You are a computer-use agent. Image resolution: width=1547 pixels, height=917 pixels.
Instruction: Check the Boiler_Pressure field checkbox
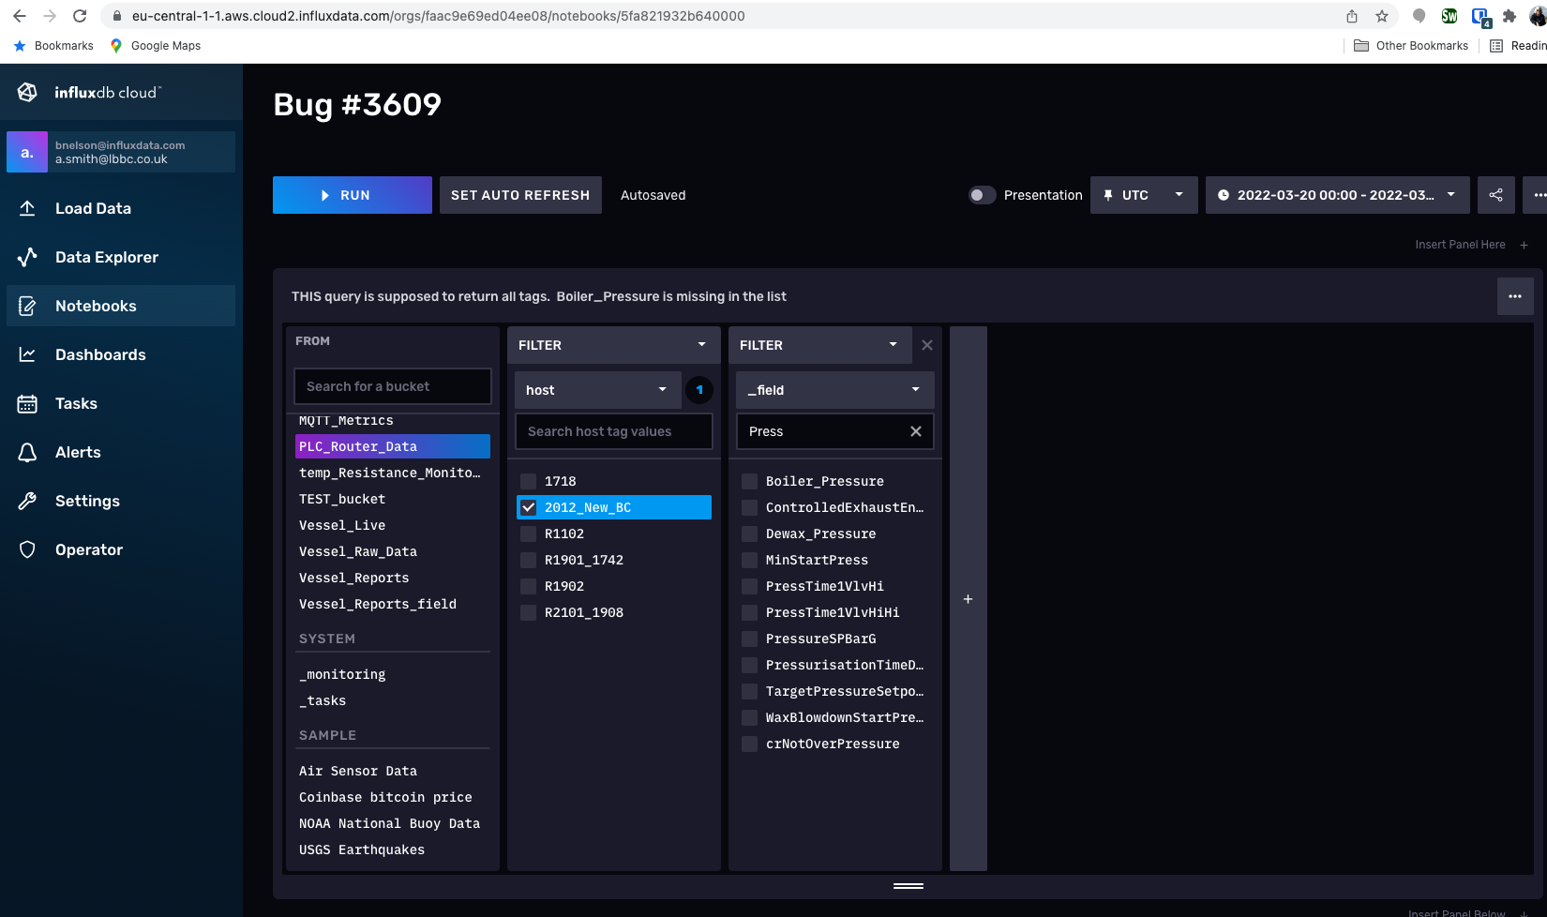[749, 480]
